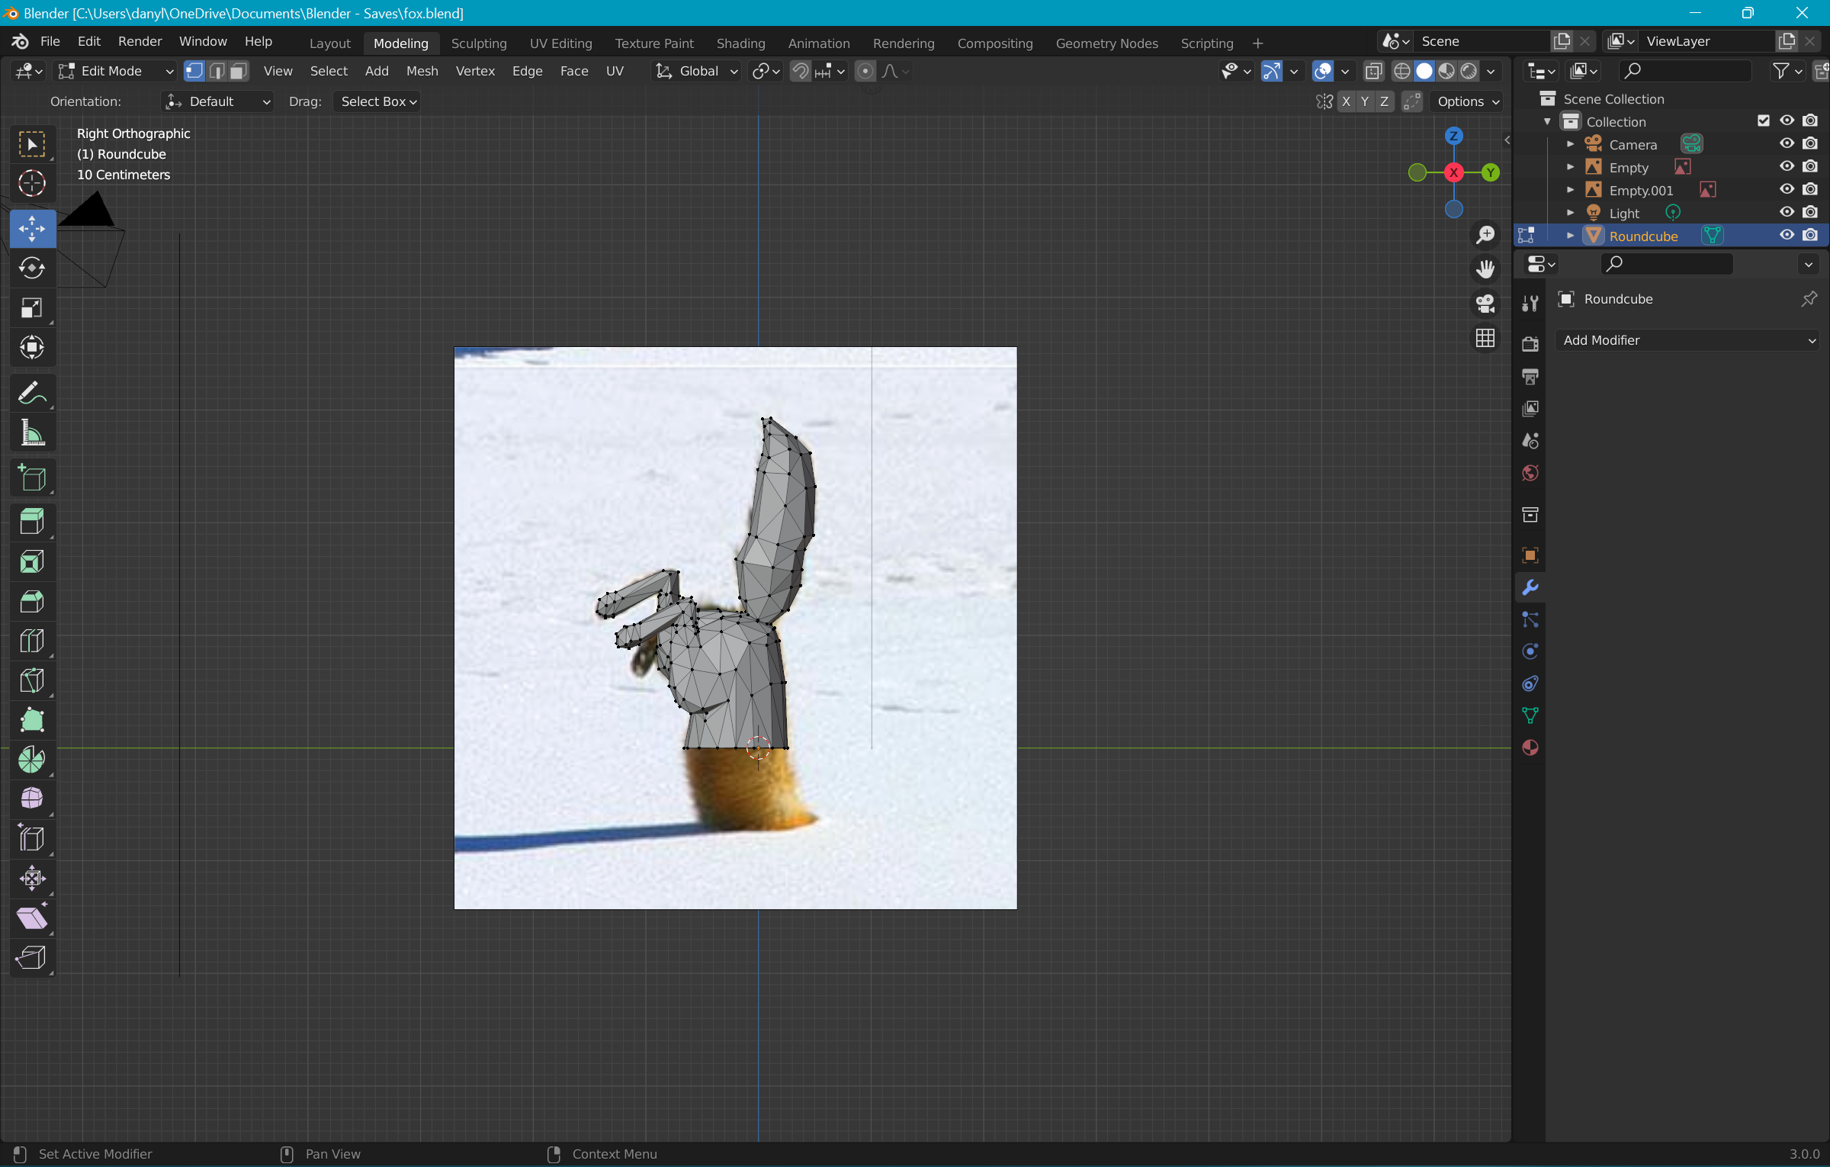
Task: Switch to UV Editing workspace tab
Action: click(560, 43)
